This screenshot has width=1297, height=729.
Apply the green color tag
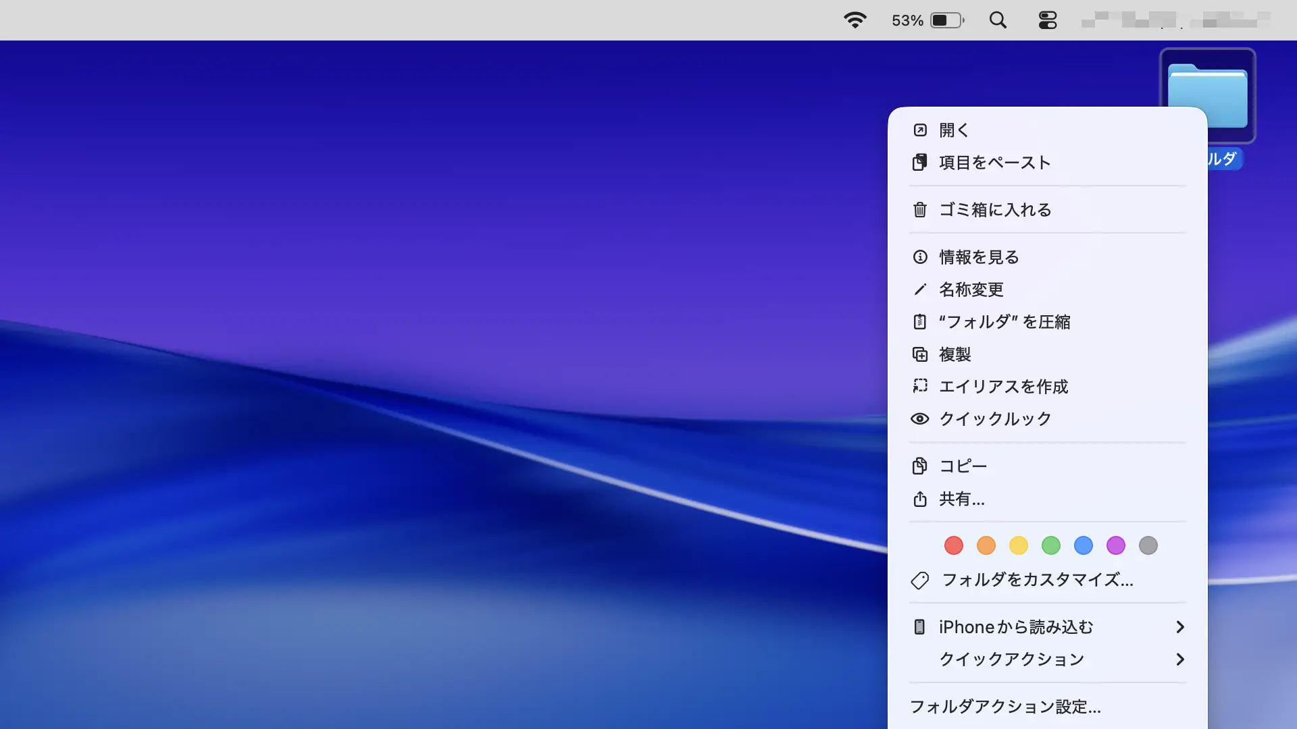[x=1050, y=545]
